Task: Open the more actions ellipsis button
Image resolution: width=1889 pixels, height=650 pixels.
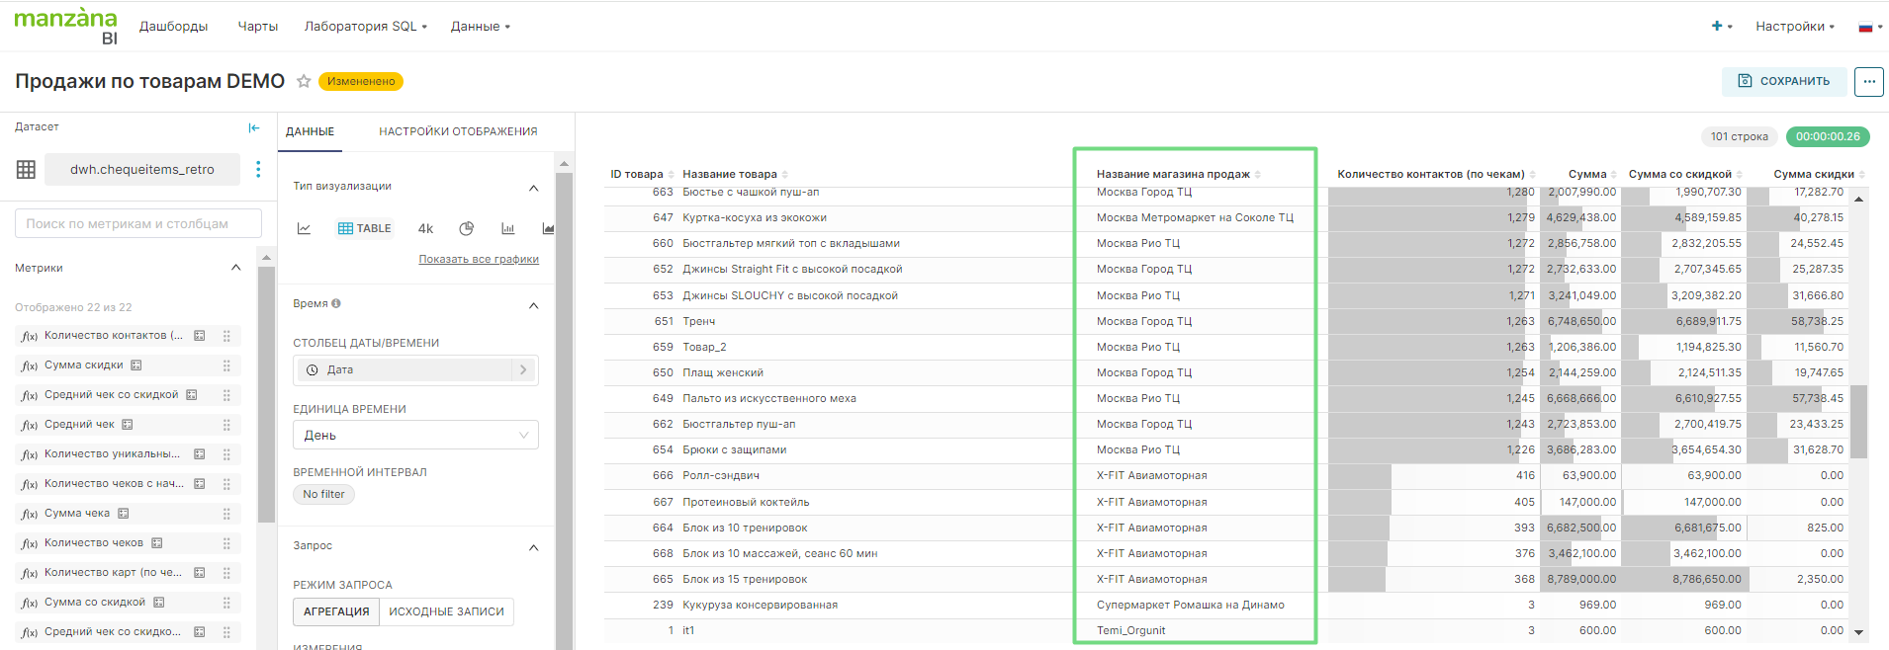Action: (1868, 81)
